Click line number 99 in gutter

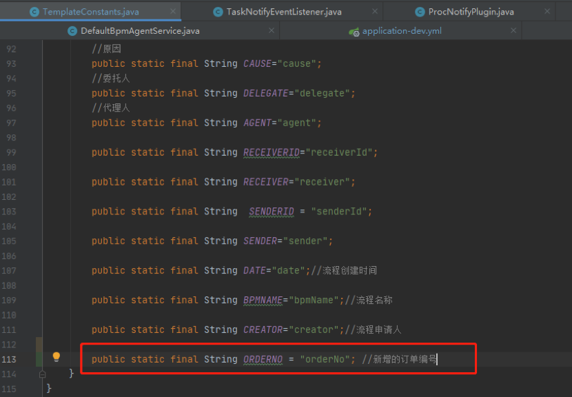[x=11, y=152]
